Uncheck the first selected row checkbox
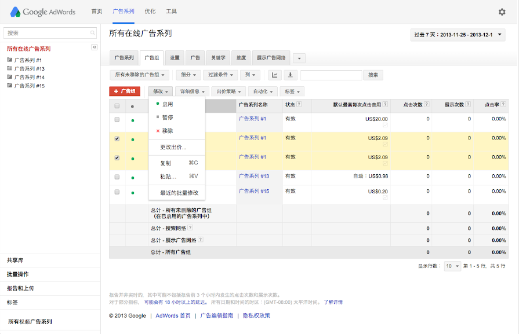The height and width of the screenshot is (334, 519). (117, 139)
